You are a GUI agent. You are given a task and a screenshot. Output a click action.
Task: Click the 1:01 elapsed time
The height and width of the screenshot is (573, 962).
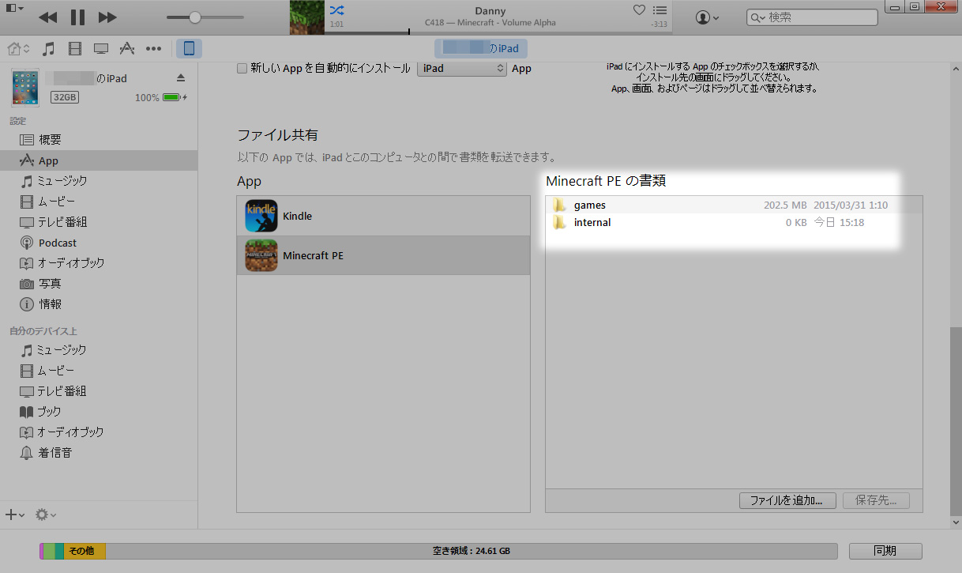click(336, 25)
